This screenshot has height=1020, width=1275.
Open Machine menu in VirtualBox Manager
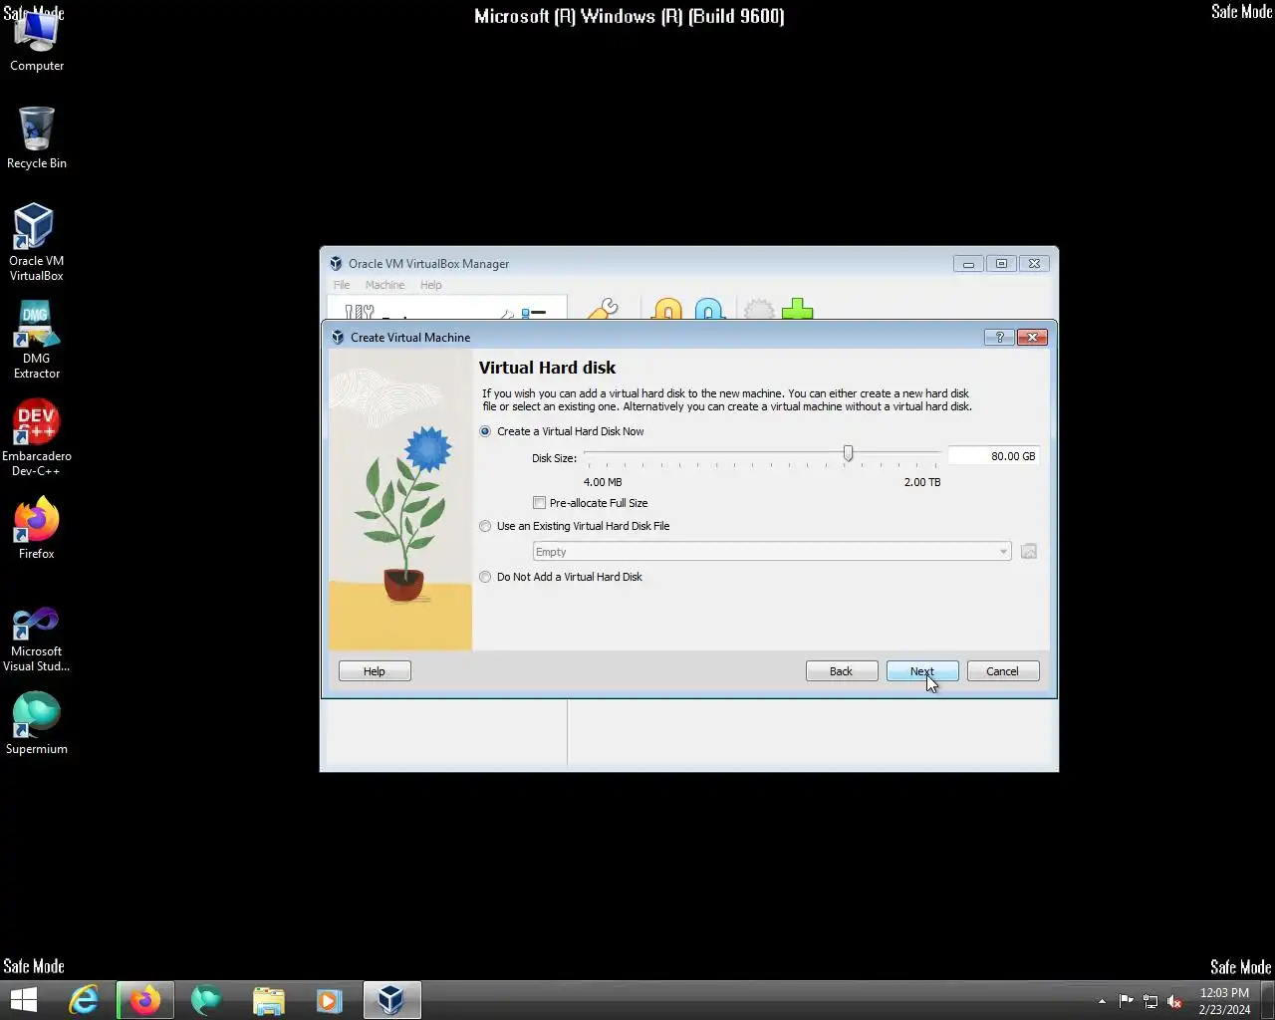[x=384, y=285]
